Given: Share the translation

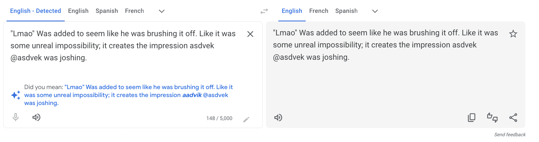Looking at the screenshot, I should (x=513, y=118).
